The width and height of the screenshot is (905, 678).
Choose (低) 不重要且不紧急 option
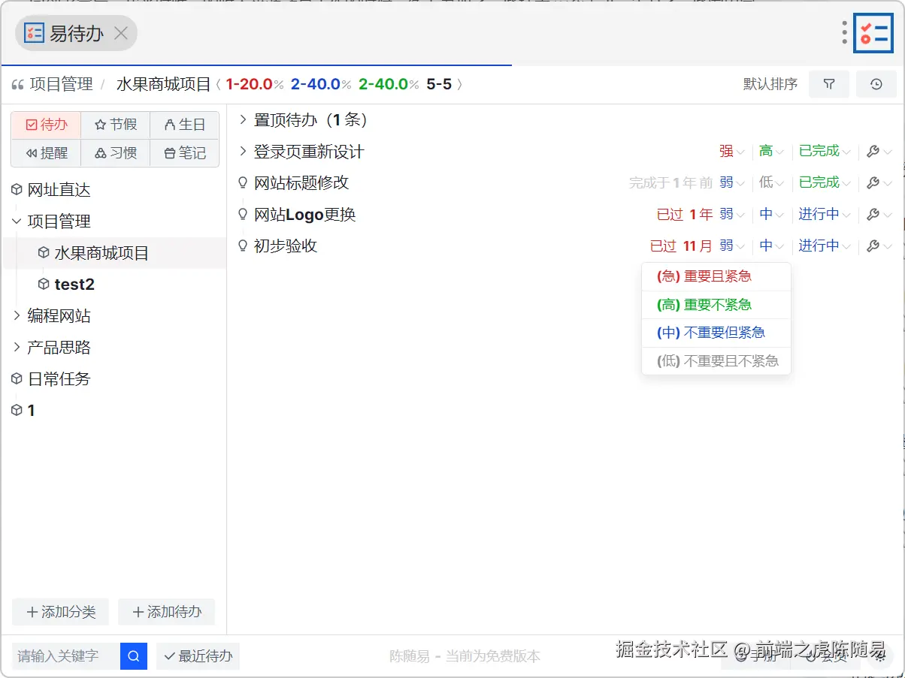point(716,361)
